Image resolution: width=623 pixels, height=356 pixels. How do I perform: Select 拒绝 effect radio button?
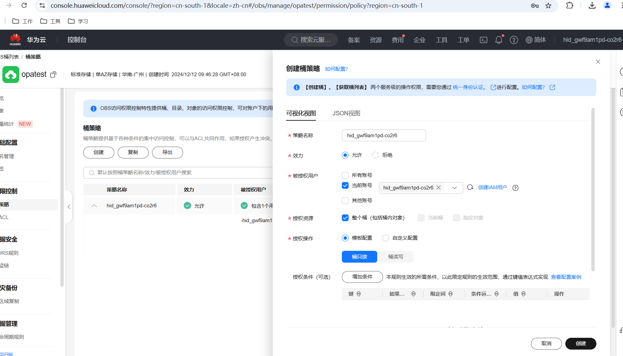click(x=376, y=155)
